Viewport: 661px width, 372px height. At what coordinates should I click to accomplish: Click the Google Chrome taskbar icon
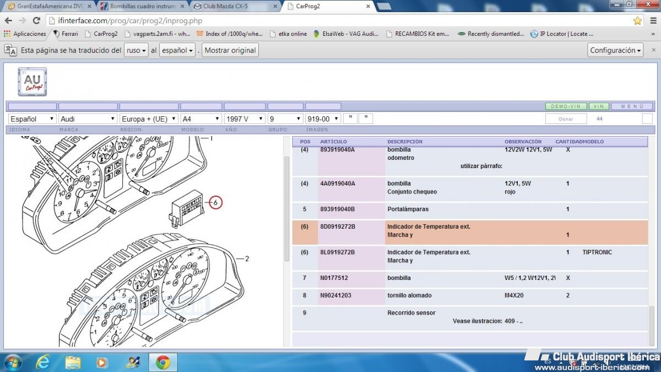point(162,362)
